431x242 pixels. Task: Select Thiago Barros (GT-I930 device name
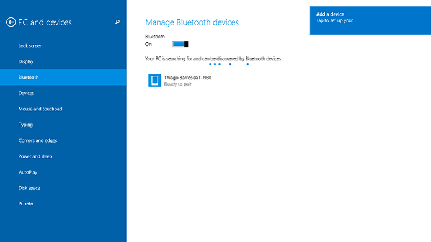coord(188,78)
